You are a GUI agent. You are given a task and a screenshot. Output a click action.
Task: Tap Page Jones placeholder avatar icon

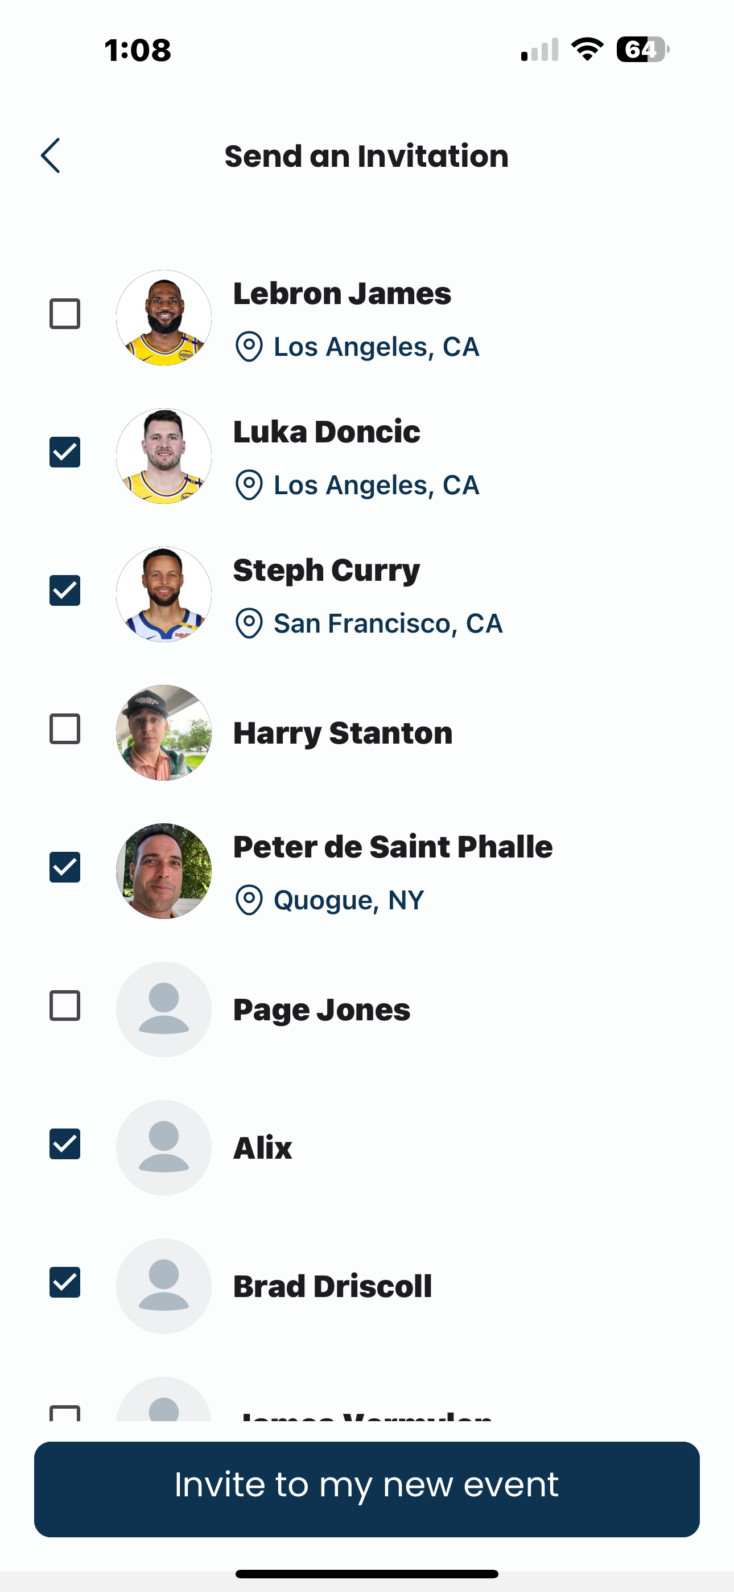[x=164, y=1009]
